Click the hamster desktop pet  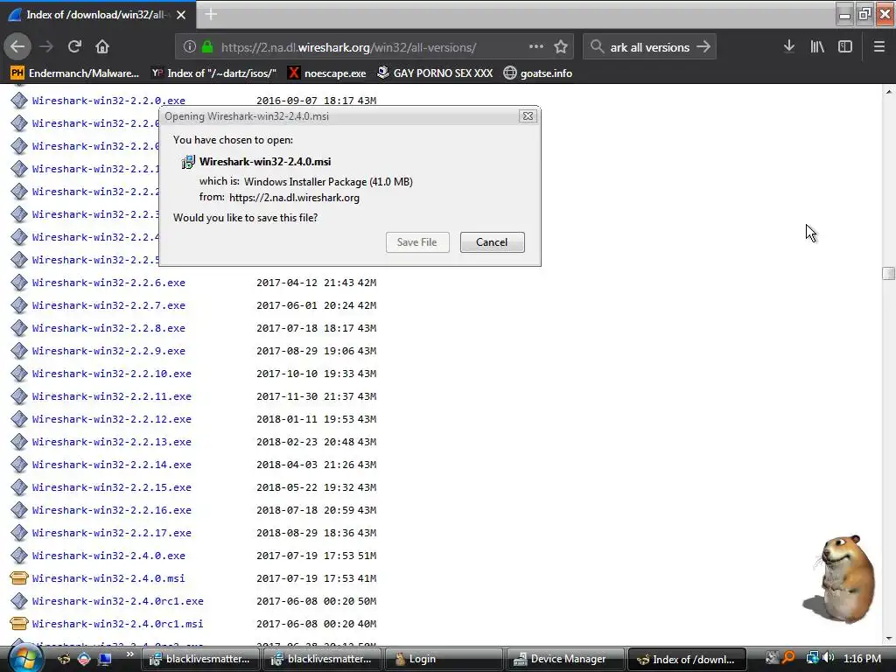pyautogui.click(x=839, y=578)
